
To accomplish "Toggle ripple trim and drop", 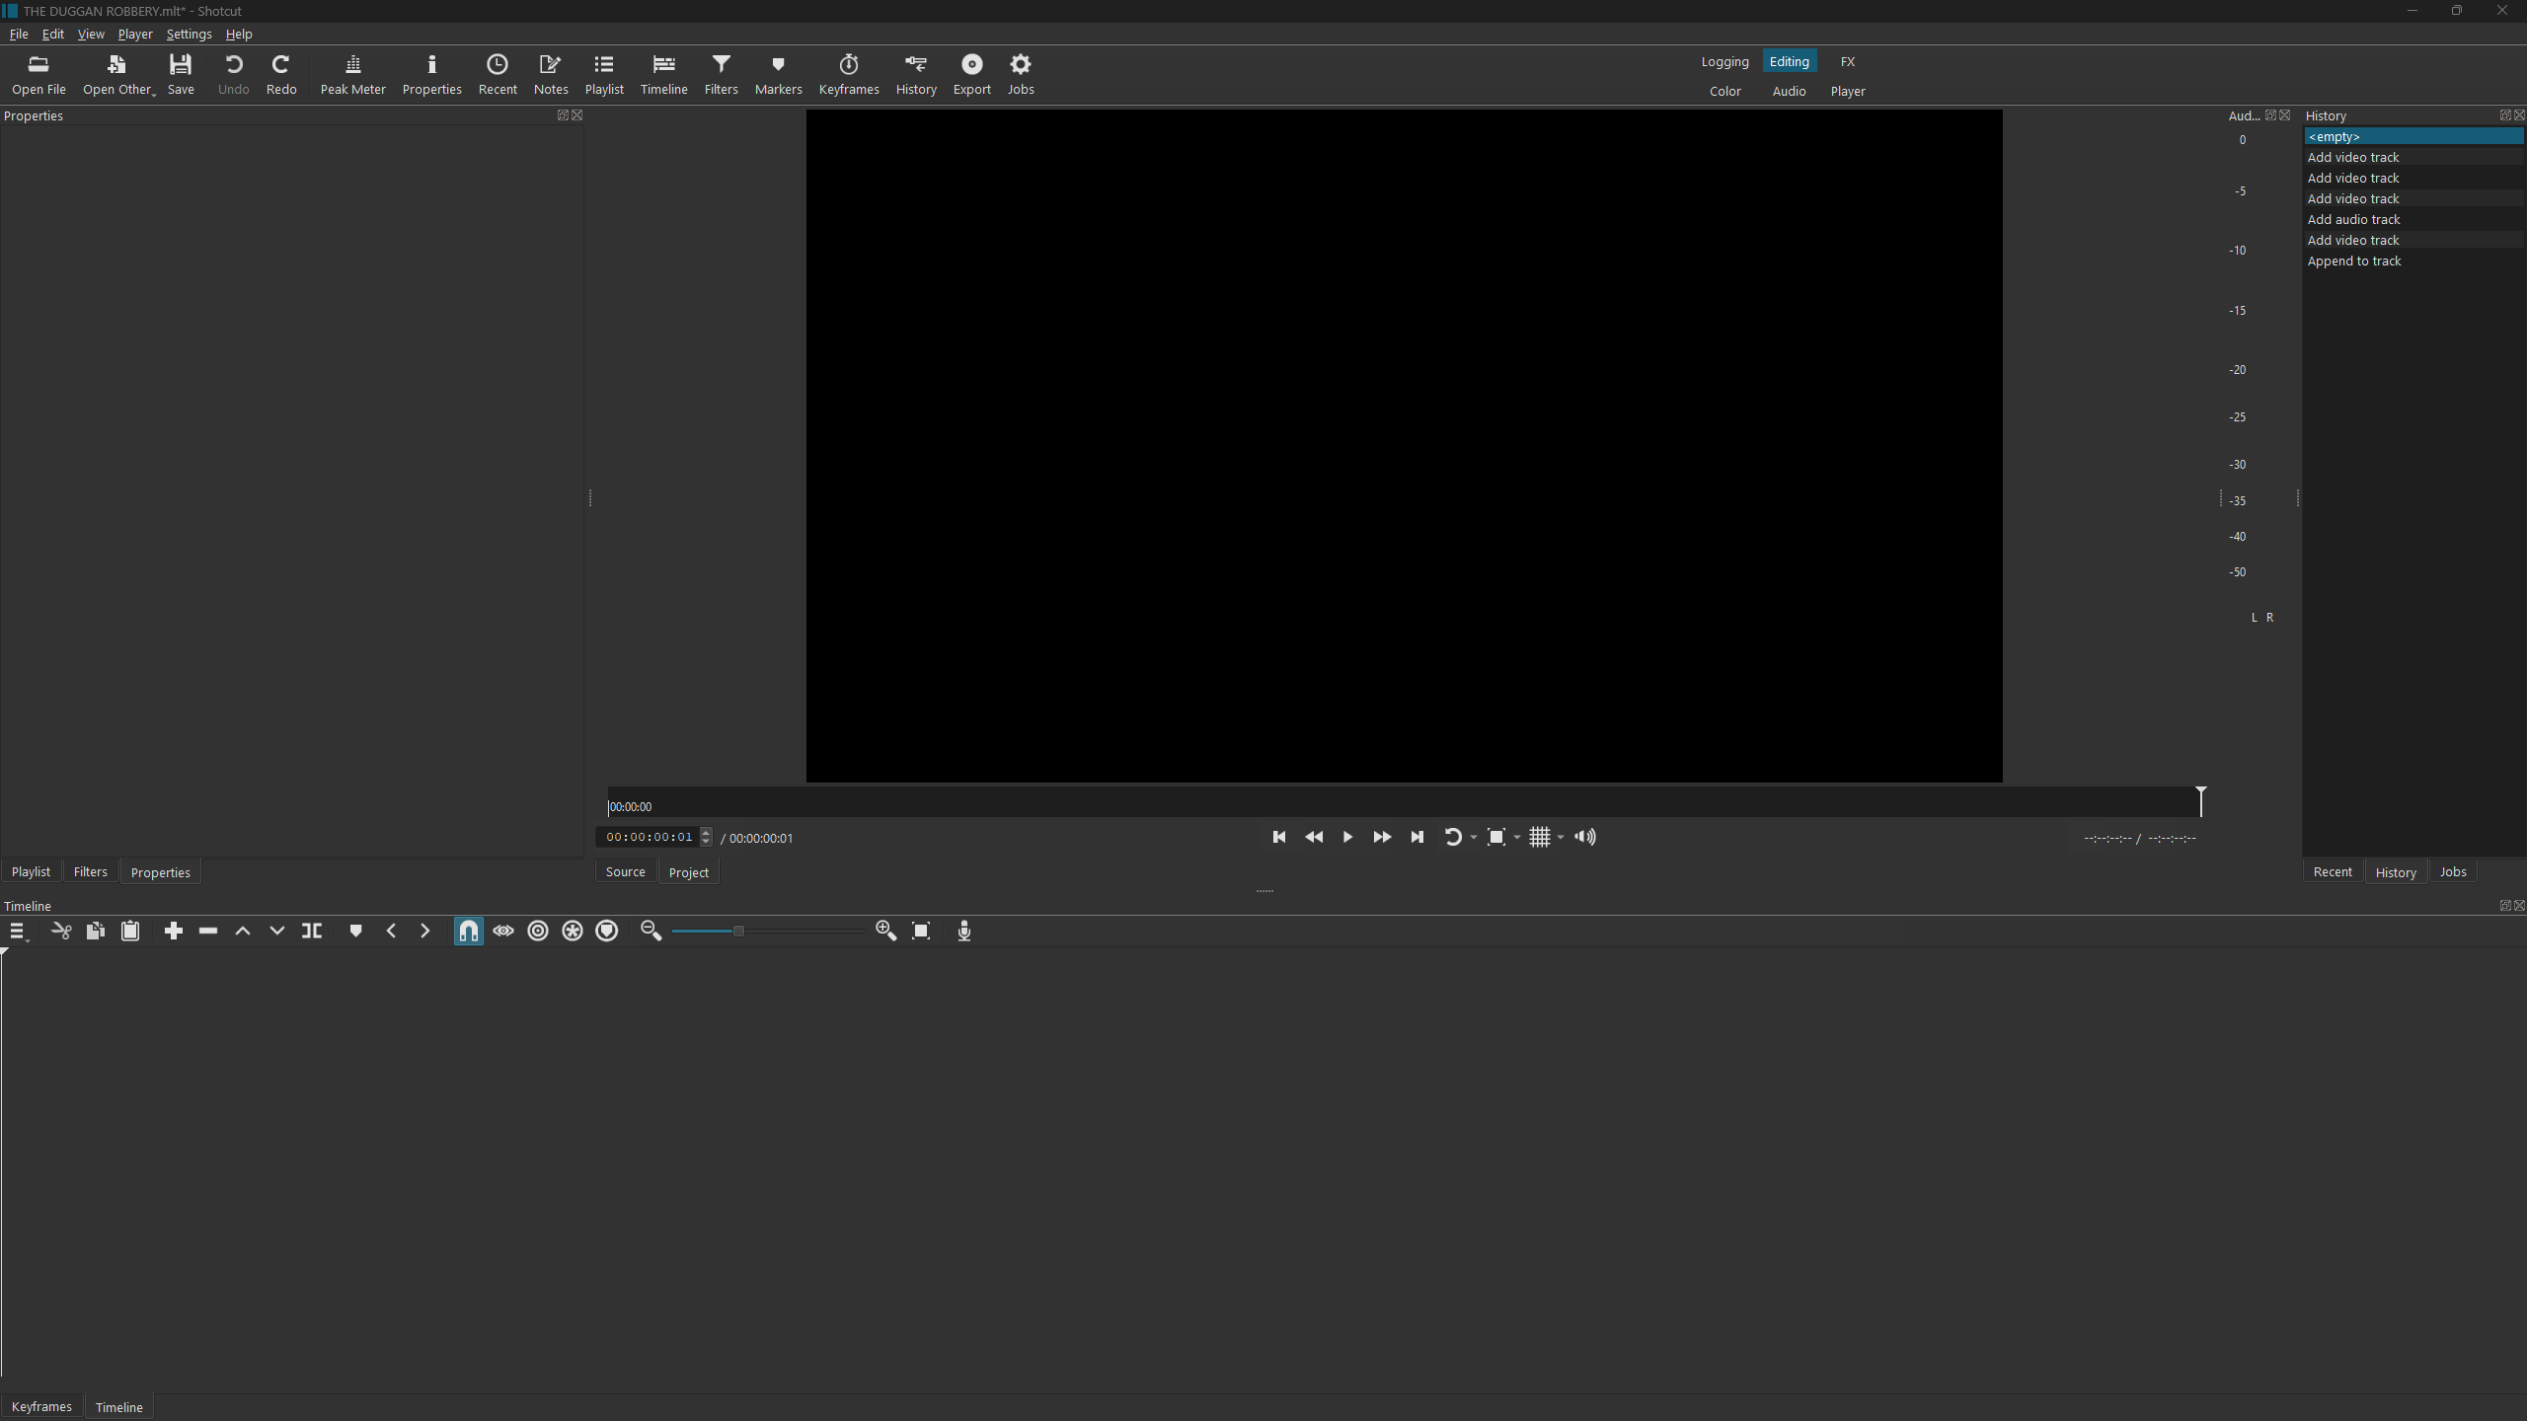I will pyautogui.click(x=538, y=931).
